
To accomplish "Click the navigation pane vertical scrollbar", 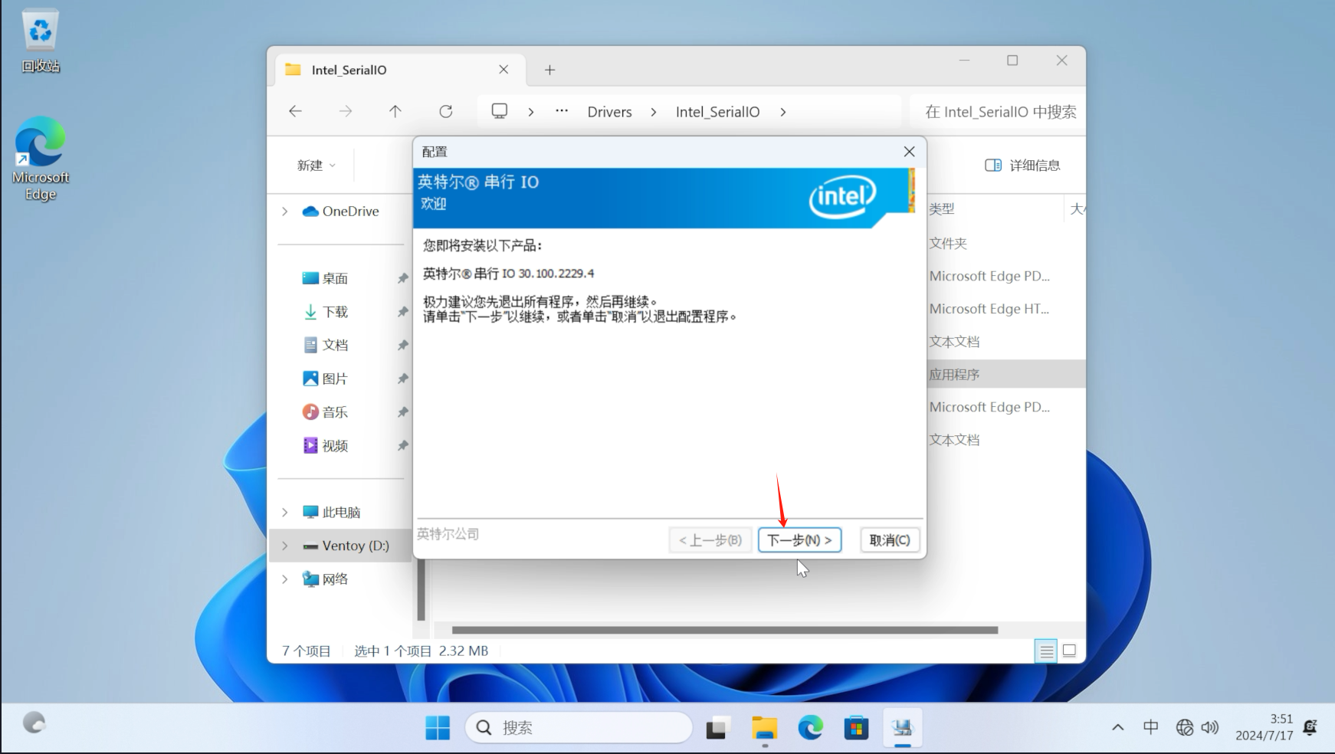I will [421, 590].
